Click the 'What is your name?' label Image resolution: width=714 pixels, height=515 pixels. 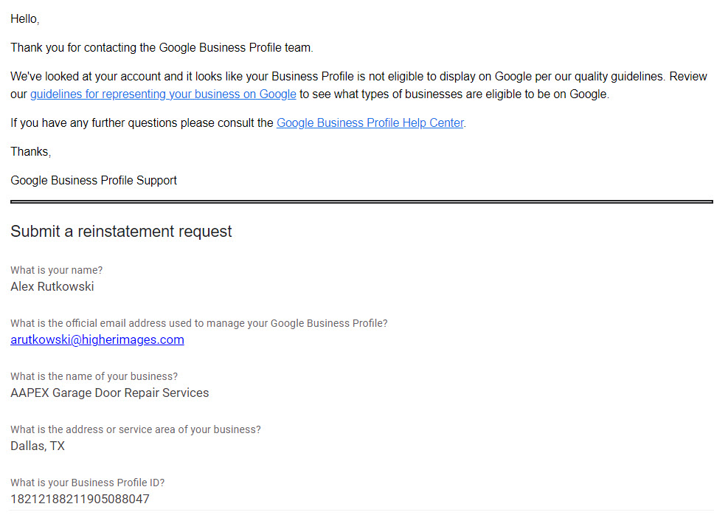pos(57,270)
